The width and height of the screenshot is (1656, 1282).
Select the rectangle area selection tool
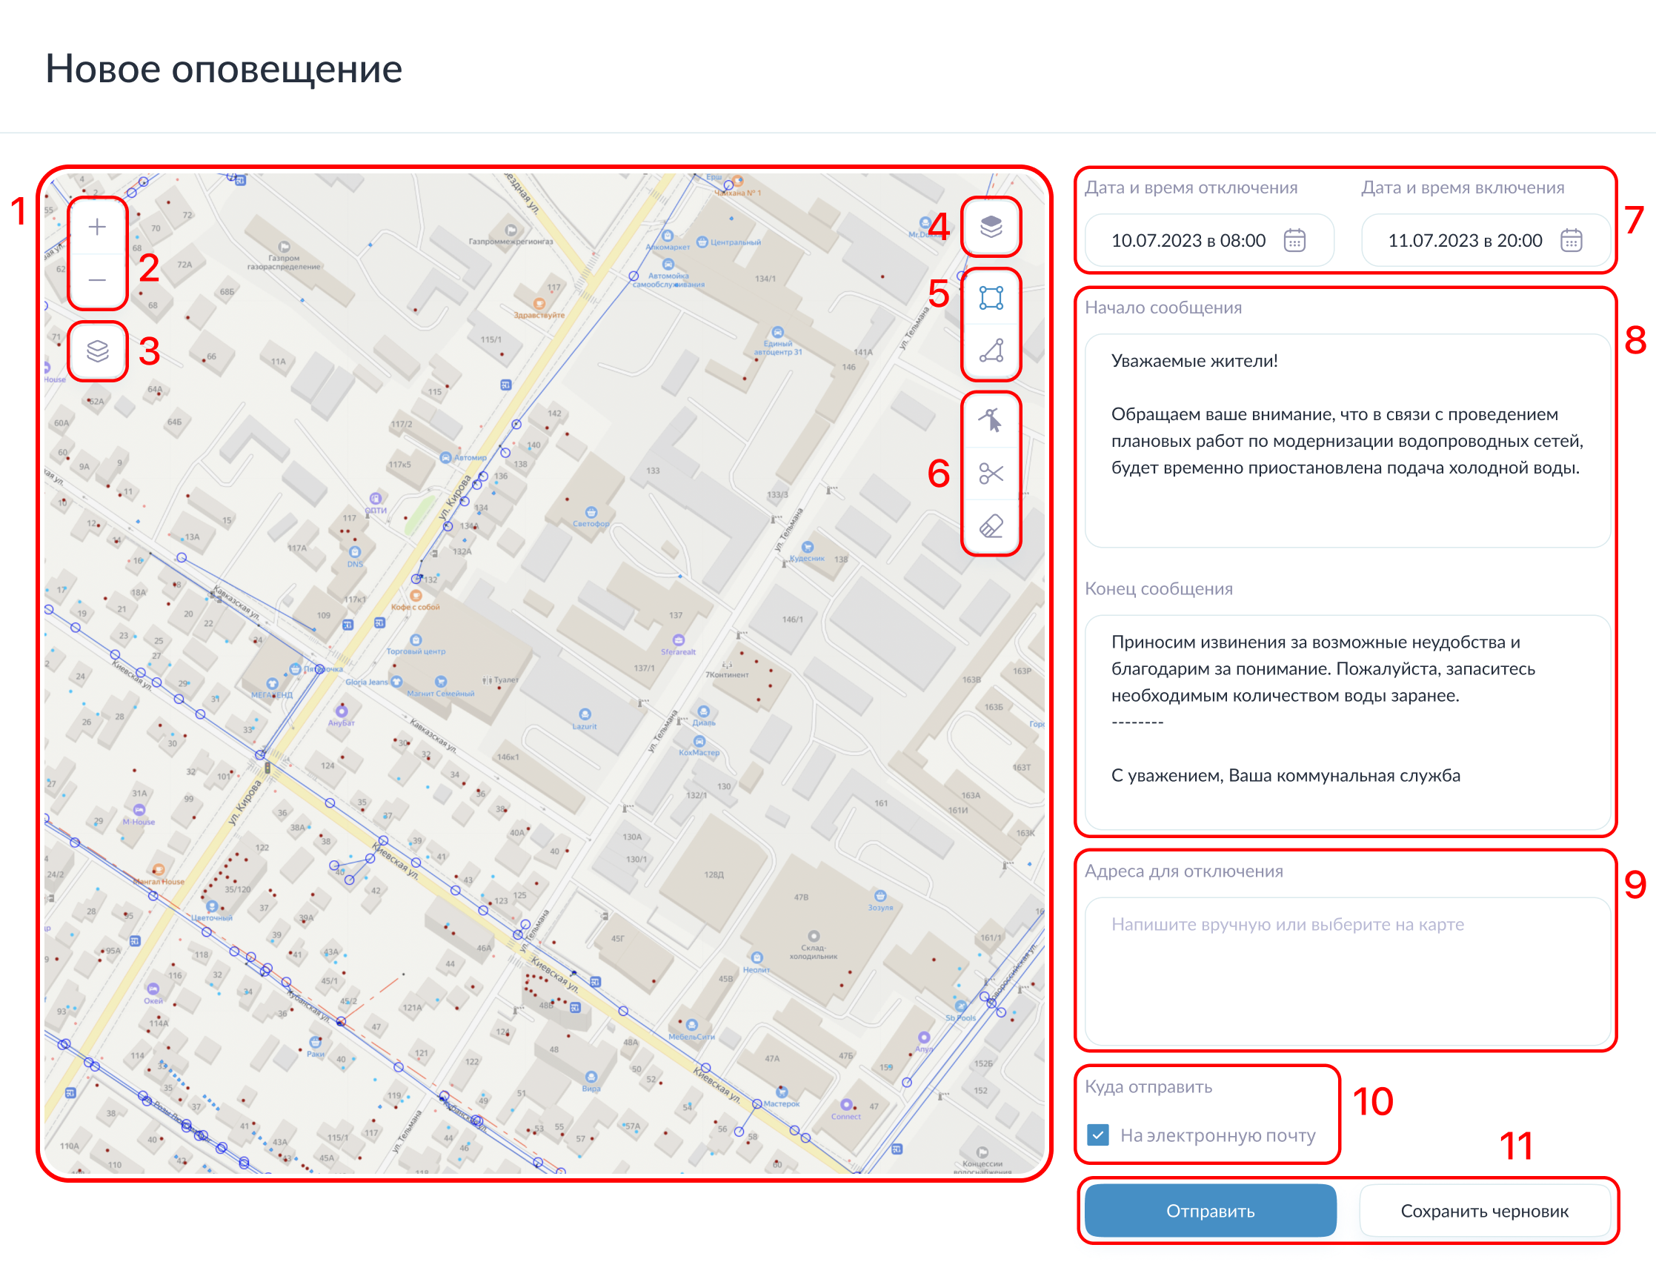click(x=991, y=298)
